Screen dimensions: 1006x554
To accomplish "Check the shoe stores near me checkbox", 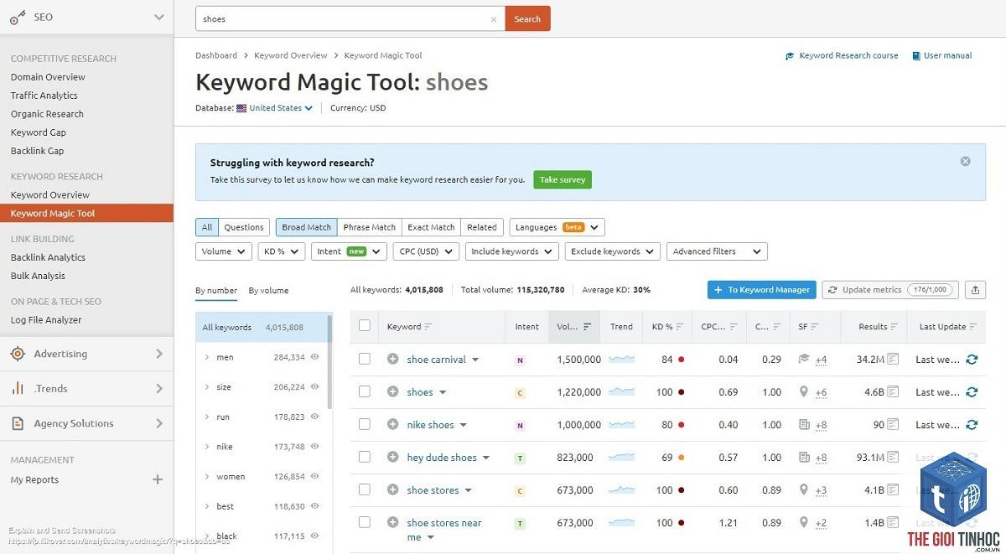I will pos(364,522).
